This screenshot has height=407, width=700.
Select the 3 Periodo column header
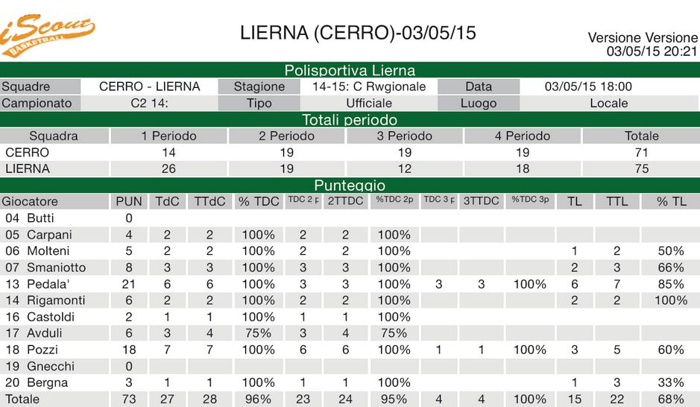[x=404, y=136]
